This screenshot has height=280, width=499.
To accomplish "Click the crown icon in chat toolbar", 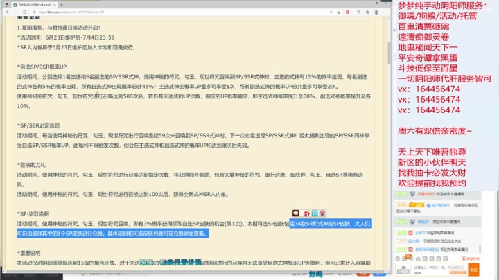I will [418, 259].
